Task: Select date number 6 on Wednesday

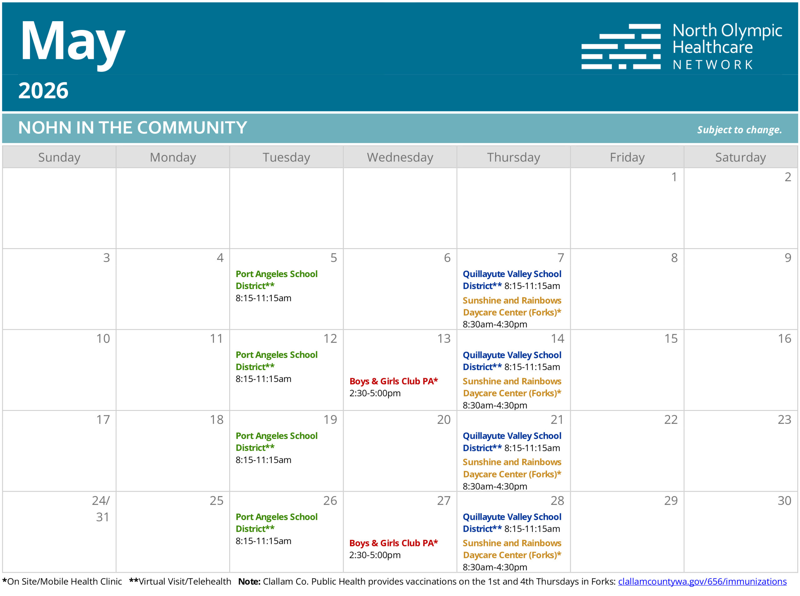Action: [x=447, y=258]
